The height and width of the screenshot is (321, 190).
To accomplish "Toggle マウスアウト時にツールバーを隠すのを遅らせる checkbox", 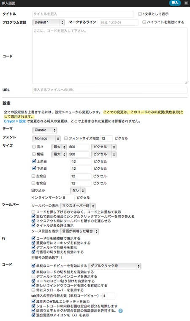I will [33, 221].
